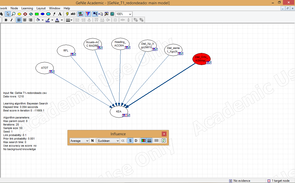
Task: Run update beliefs lightning bolt
Action: pyautogui.click(x=67, y=14)
